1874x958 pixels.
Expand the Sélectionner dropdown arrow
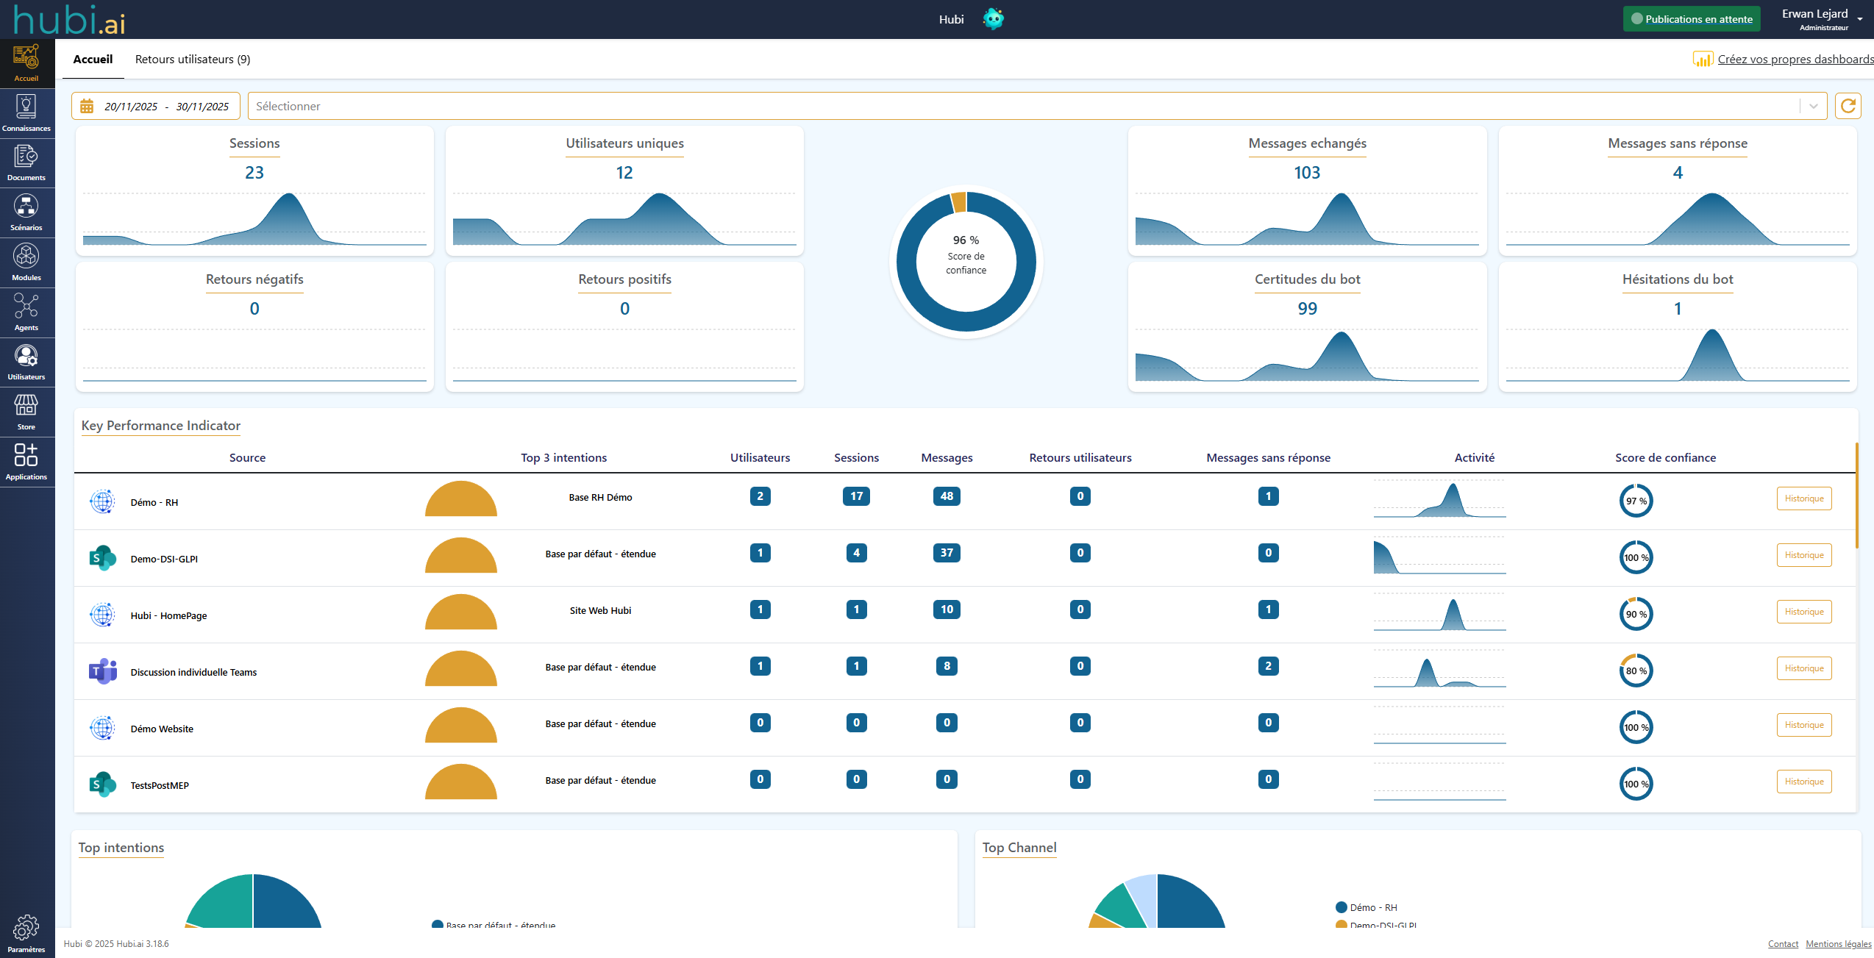click(1814, 106)
